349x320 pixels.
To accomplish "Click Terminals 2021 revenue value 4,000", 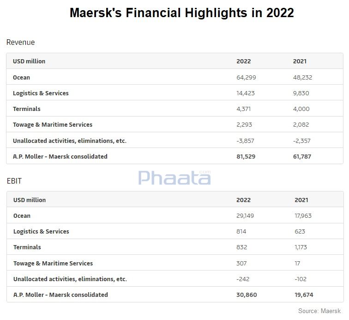I will 301,109.
